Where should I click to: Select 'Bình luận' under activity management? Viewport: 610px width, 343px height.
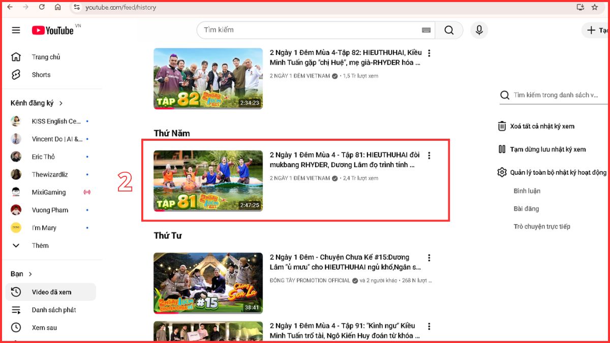point(526,191)
